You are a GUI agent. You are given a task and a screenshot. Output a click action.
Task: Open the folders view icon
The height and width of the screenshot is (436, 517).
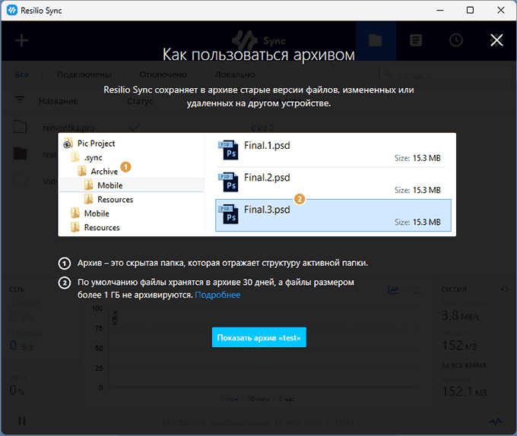[x=375, y=41]
